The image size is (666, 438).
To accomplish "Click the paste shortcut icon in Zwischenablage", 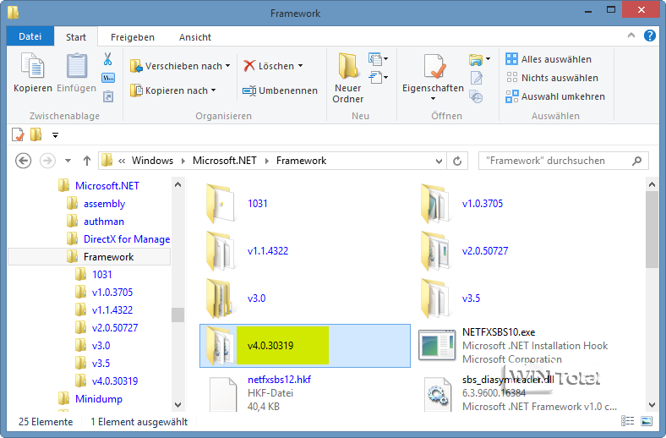I will point(108,96).
